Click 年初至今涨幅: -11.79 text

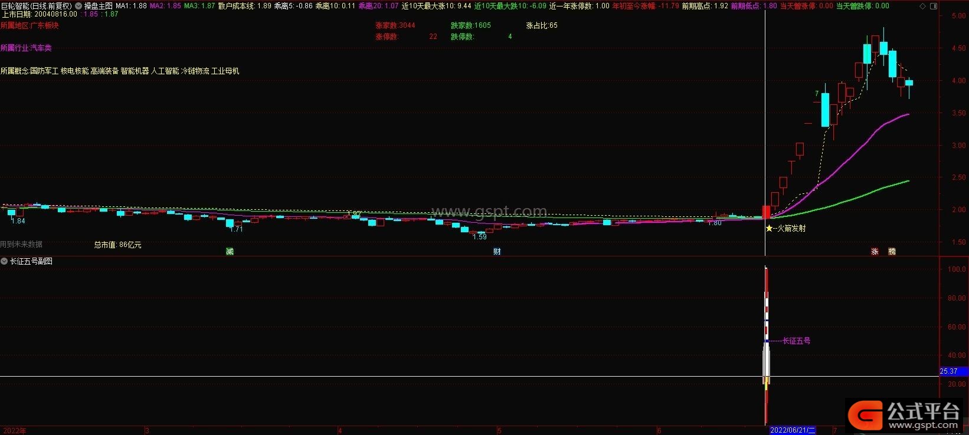(x=645, y=6)
